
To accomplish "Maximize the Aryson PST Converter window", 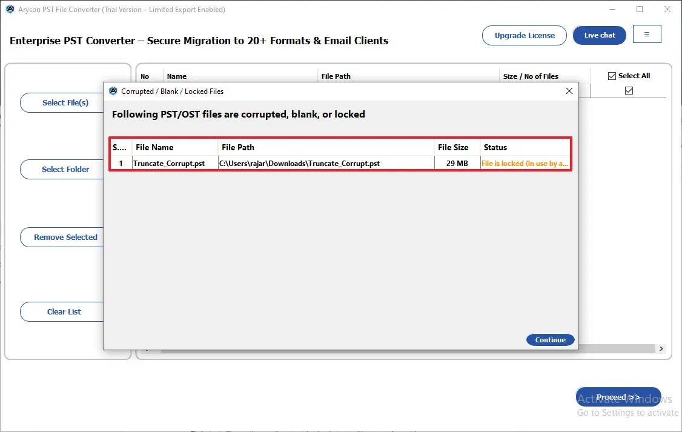I will 640,9.
